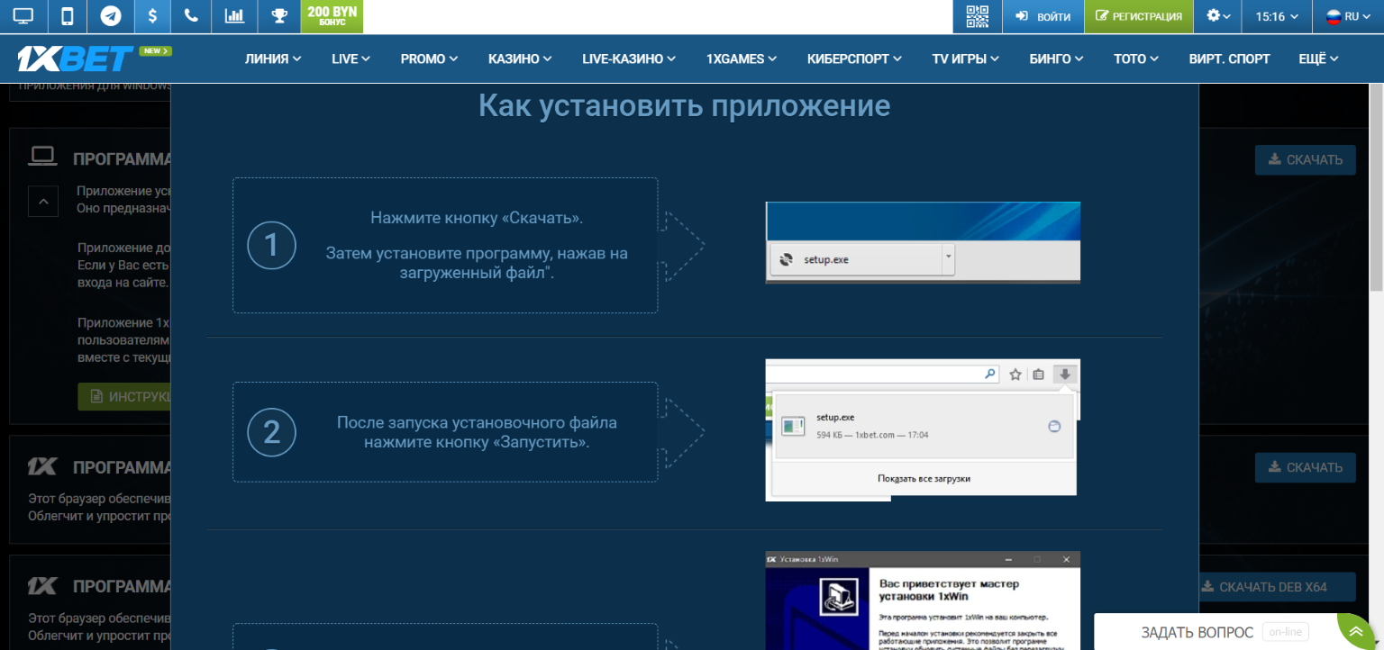Select ВИРТ. СПОРТ from the navigation
The height and width of the screenshot is (650, 1384).
tap(1229, 58)
